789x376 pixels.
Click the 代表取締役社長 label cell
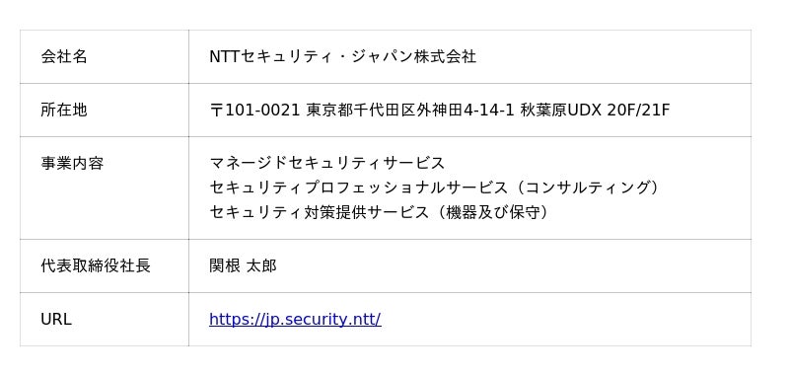pyautogui.click(x=105, y=265)
